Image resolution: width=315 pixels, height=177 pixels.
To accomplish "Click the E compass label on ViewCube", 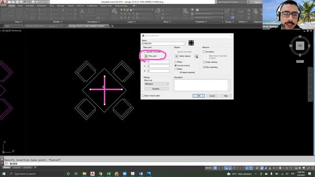I will [x=309, y=46].
